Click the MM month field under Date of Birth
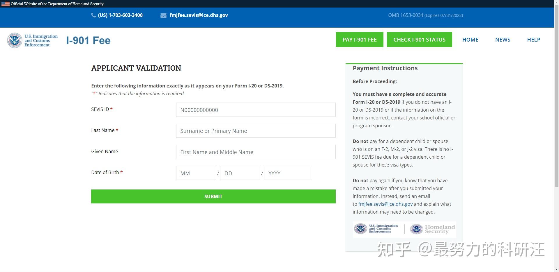This screenshot has height=272, width=559. pyautogui.click(x=196, y=173)
